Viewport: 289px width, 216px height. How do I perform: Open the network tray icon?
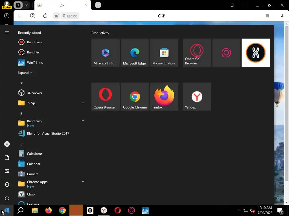coord(246,210)
